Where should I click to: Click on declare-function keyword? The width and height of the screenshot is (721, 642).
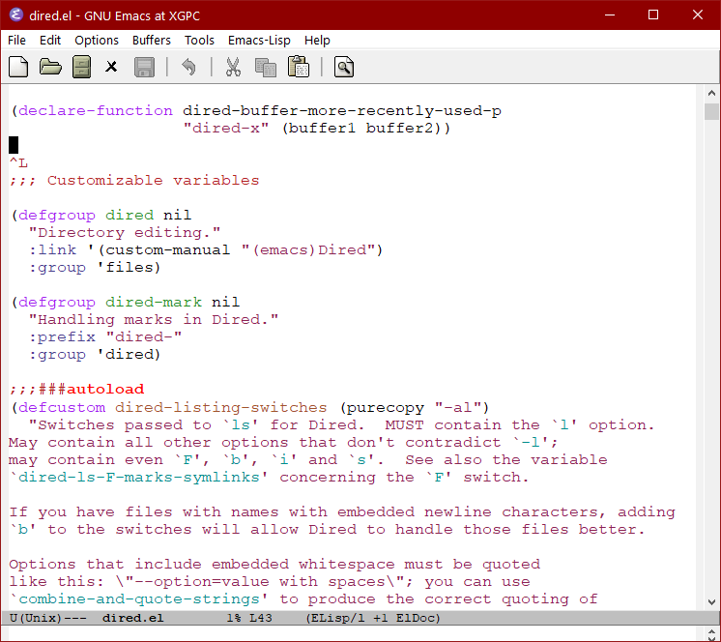[x=96, y=111]
